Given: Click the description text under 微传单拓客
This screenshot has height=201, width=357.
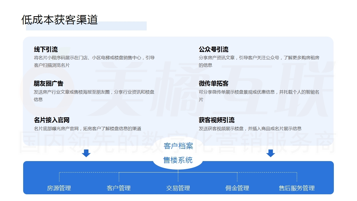Looking at the screenshot, I should pyautogui.click(x=259, y=95).
